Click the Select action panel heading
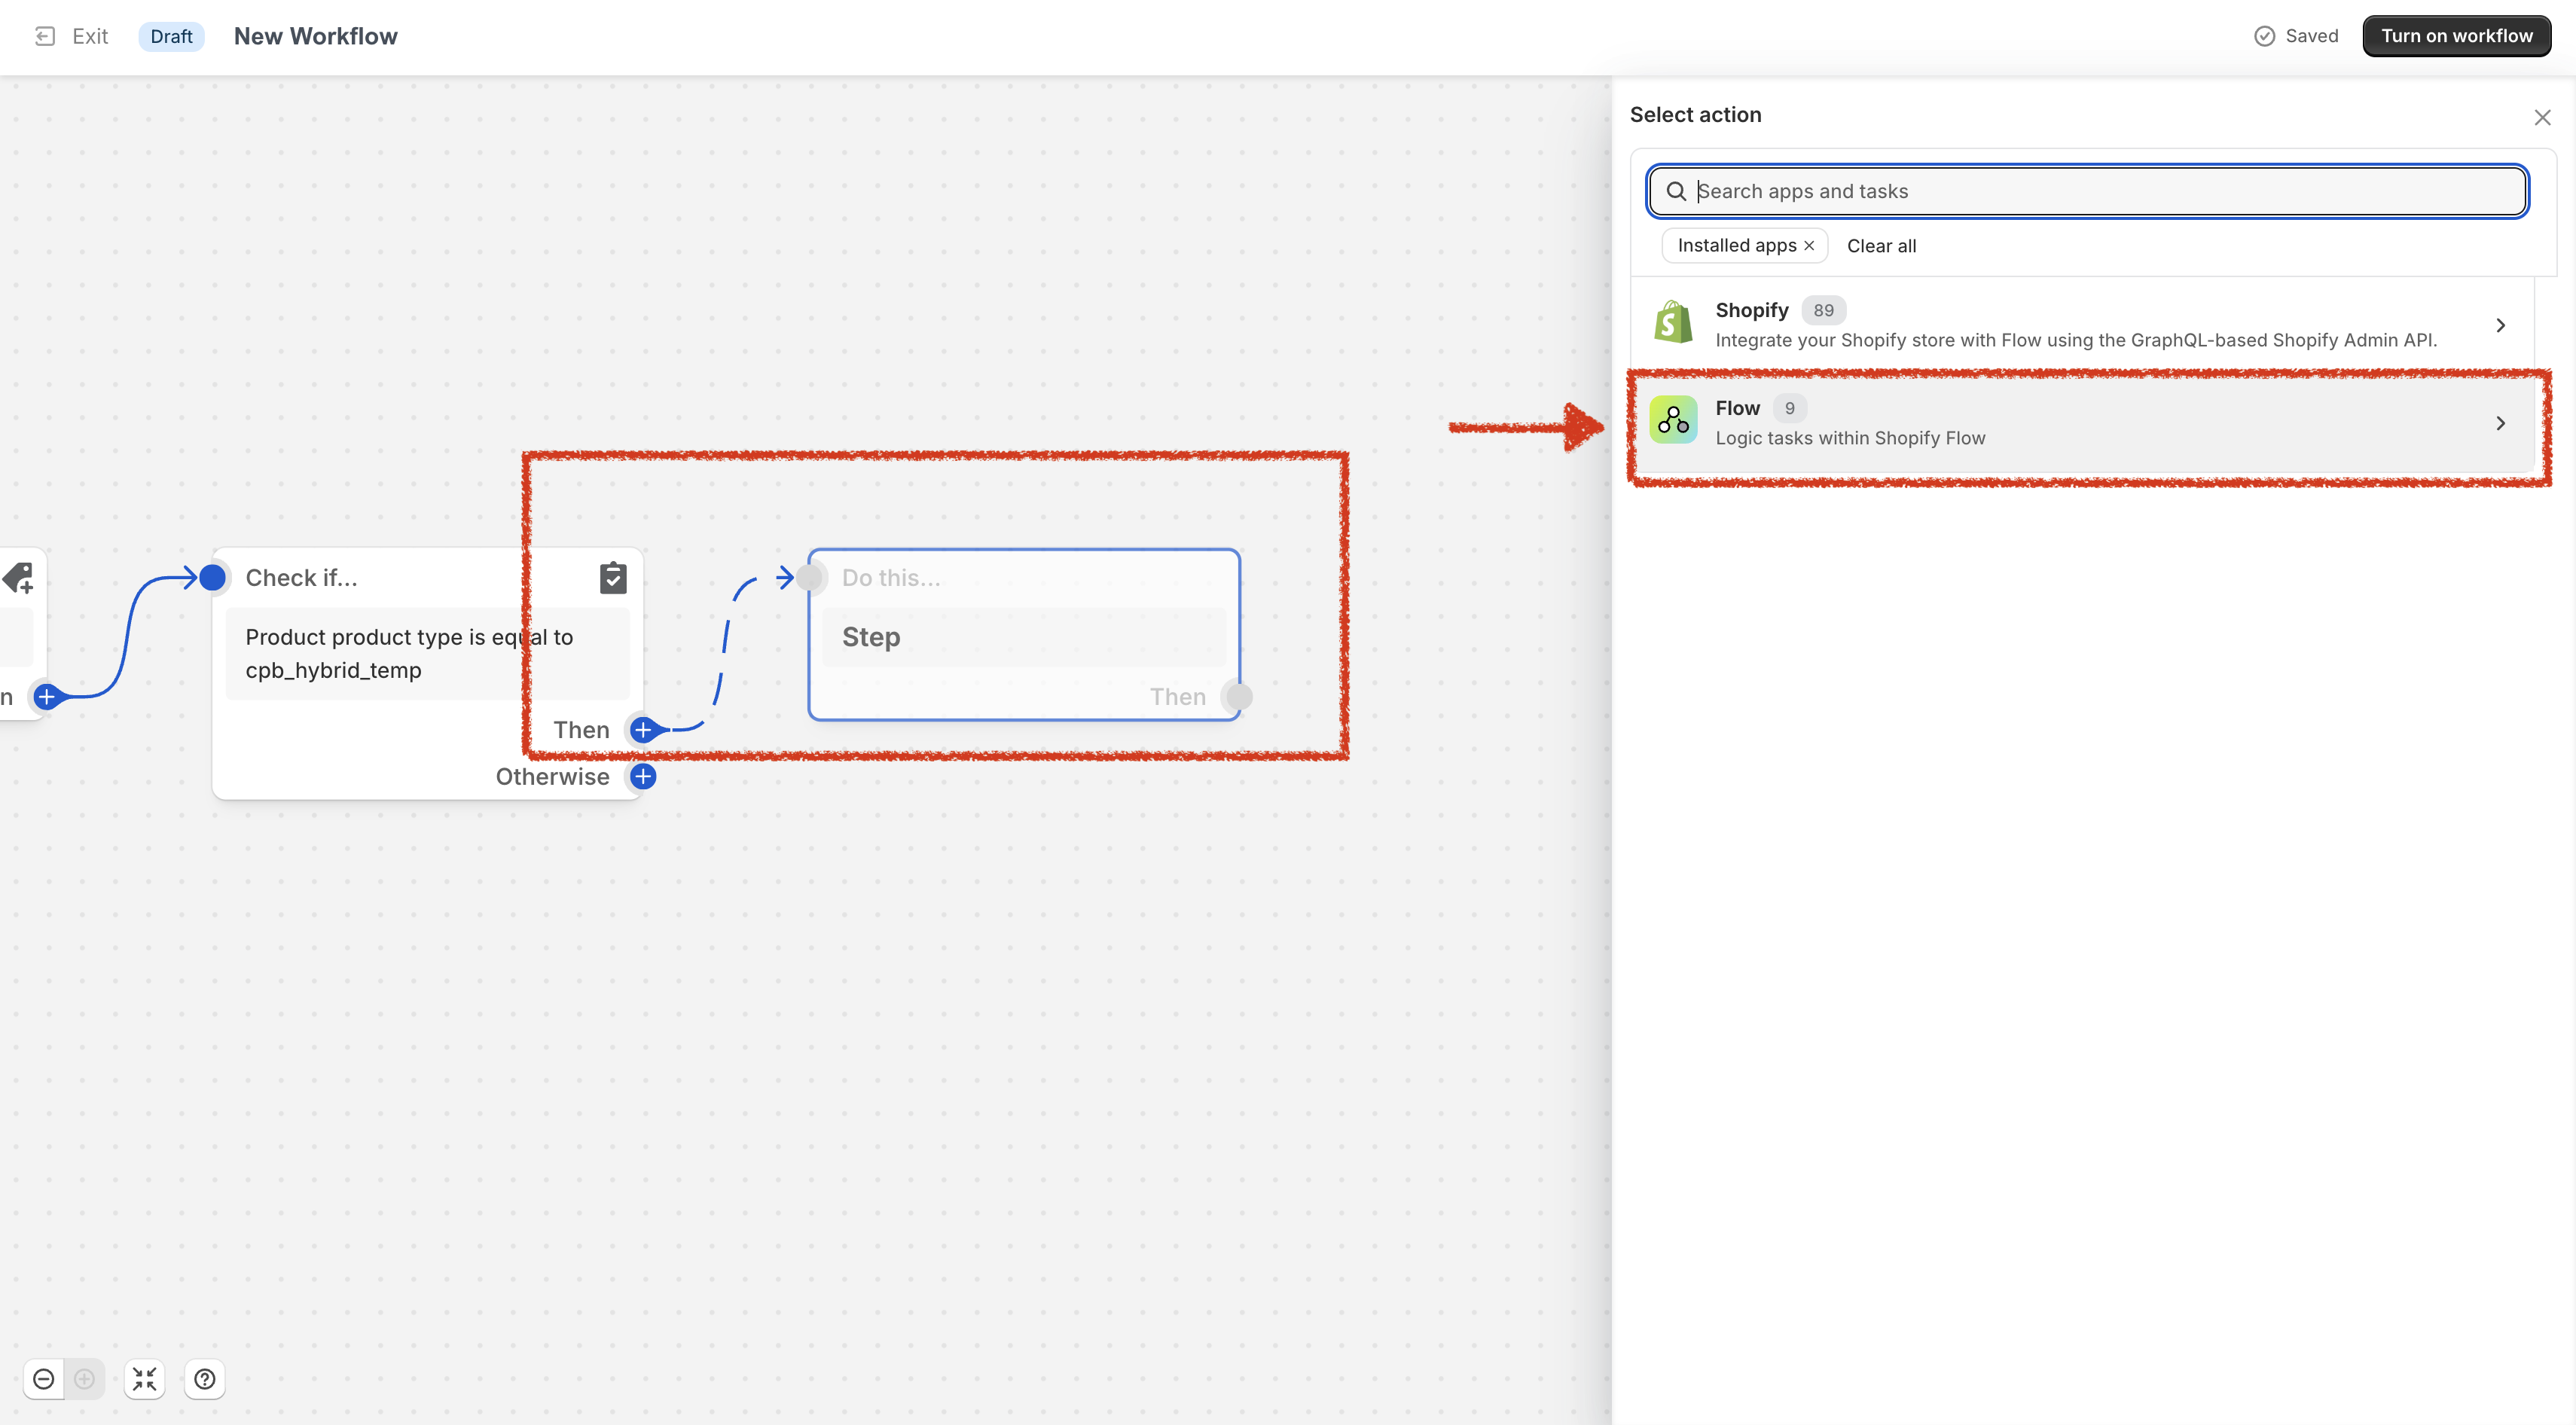2576x1425 pixels. (x=1695, y=116)
